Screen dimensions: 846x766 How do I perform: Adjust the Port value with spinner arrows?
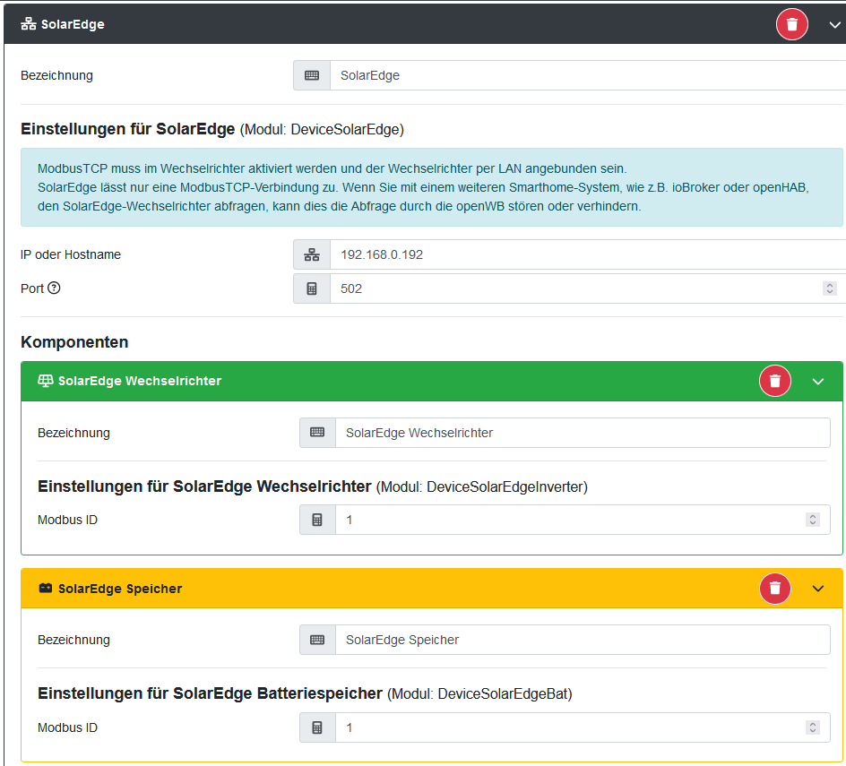coord(829,288)
